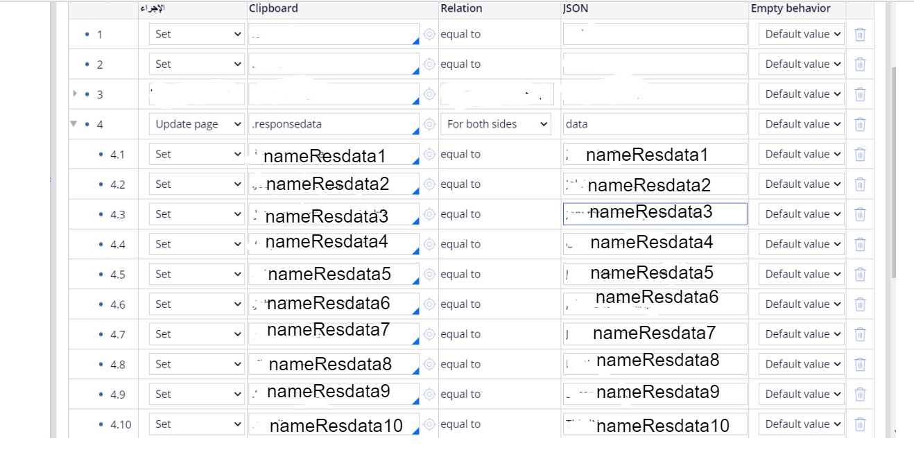Collapse row 4 using its disclosure triangle
Image resolution: width=914 pixels, height=459 pixels.
(x=74, y=123)
